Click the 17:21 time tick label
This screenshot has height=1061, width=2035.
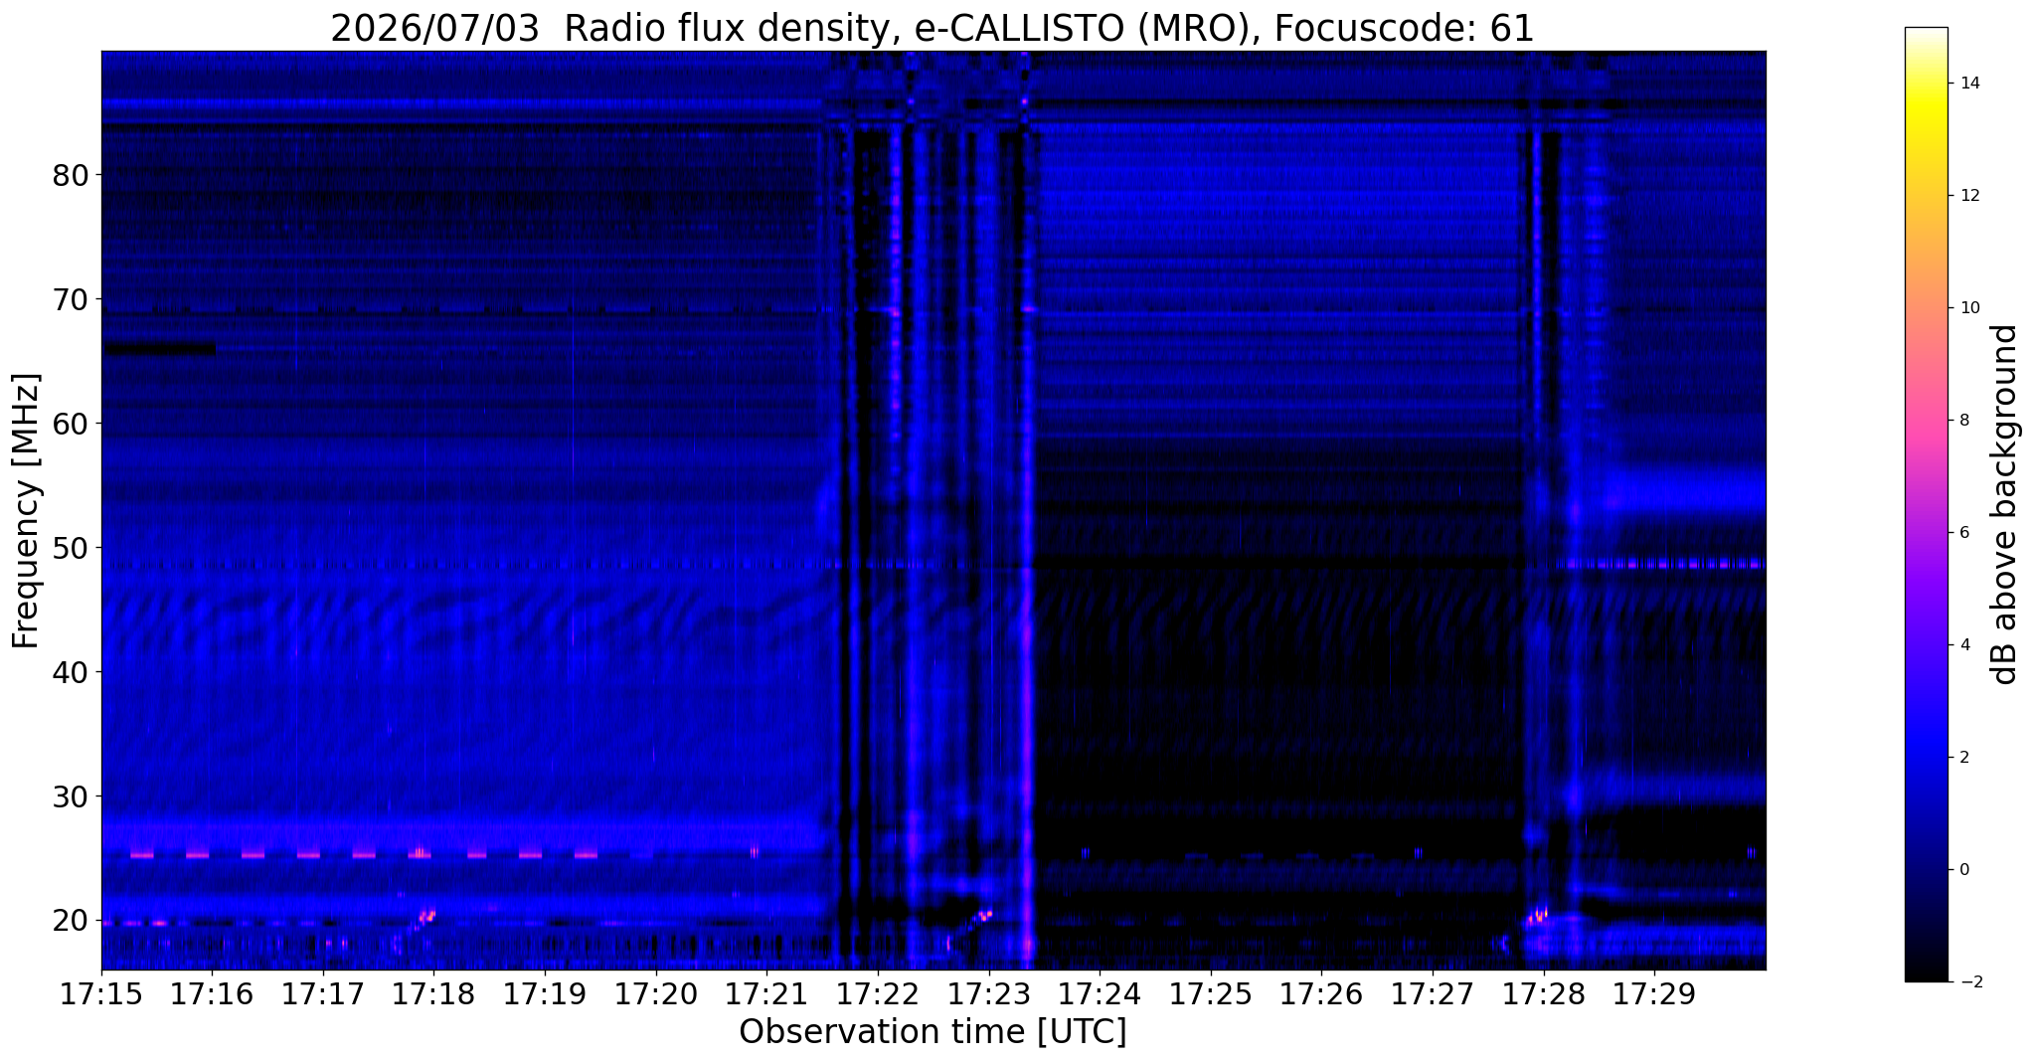point(766,993)
